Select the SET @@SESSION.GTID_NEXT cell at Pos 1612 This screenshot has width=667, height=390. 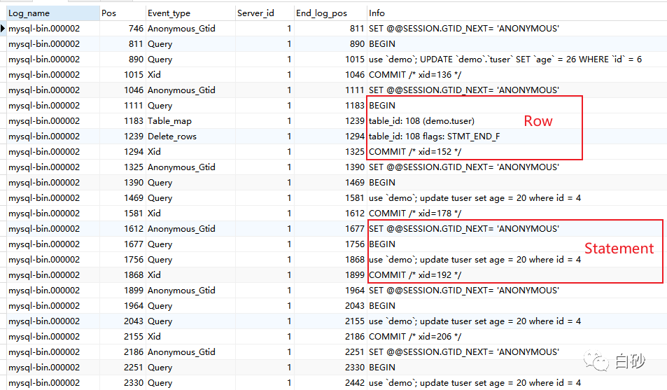click(x=517, y=229)
